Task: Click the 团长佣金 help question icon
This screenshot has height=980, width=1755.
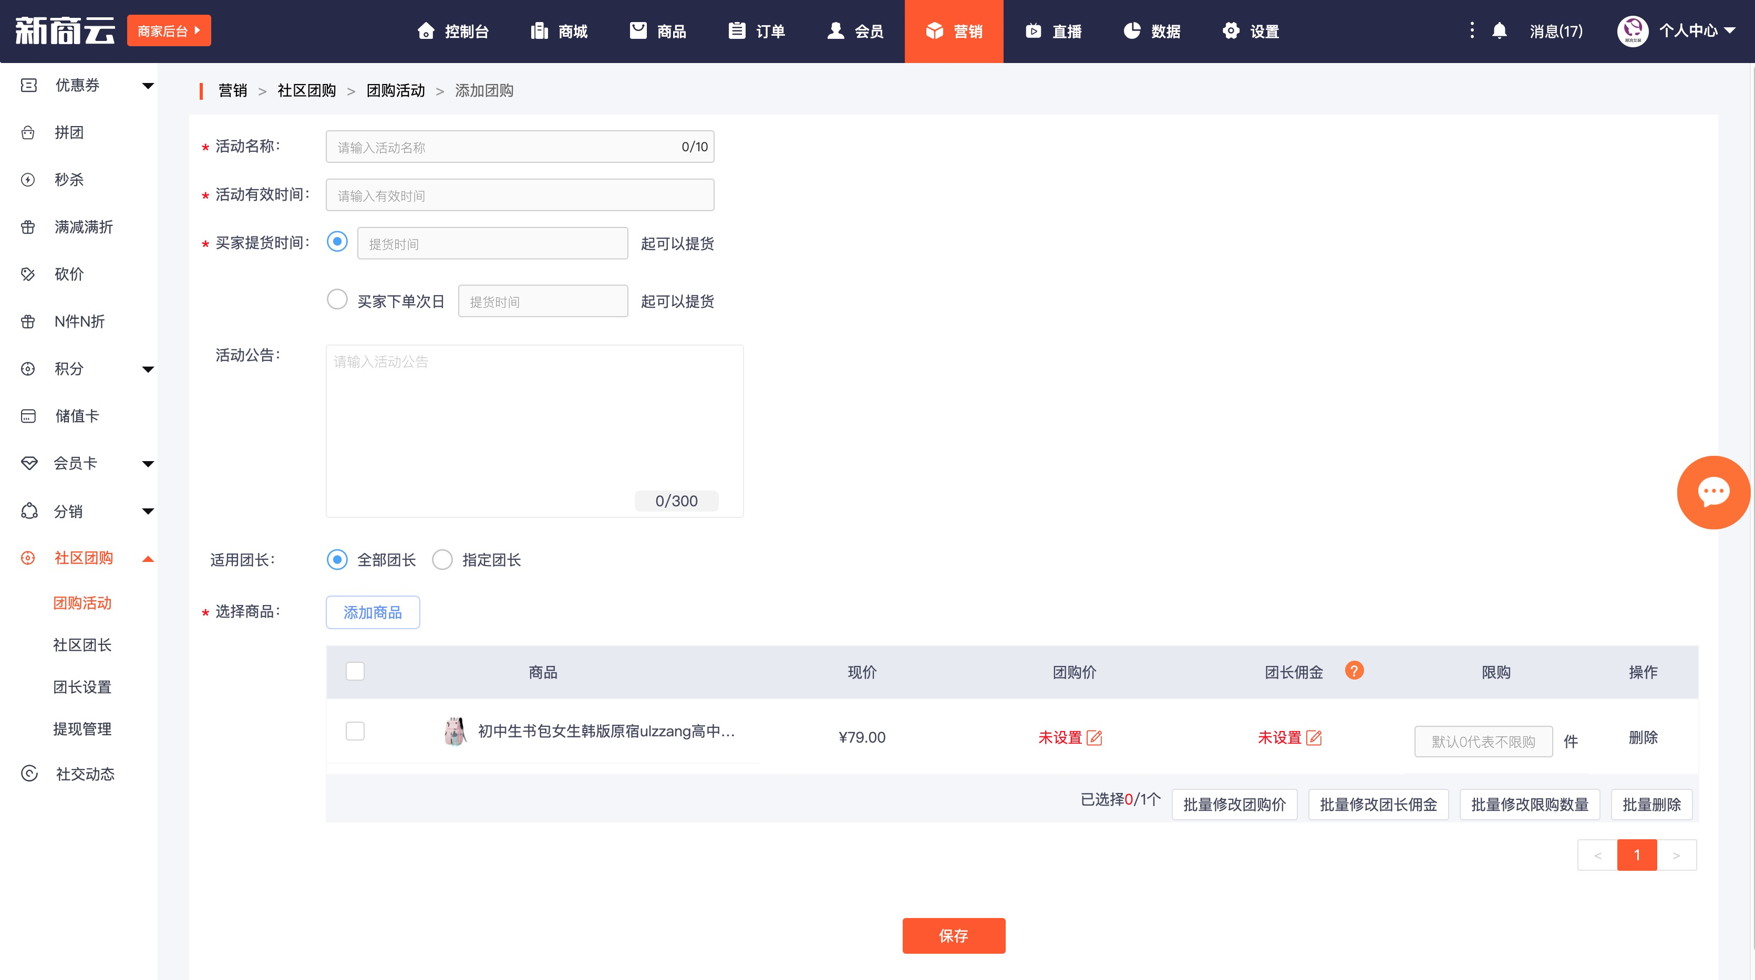Action: pos(1355,671)
